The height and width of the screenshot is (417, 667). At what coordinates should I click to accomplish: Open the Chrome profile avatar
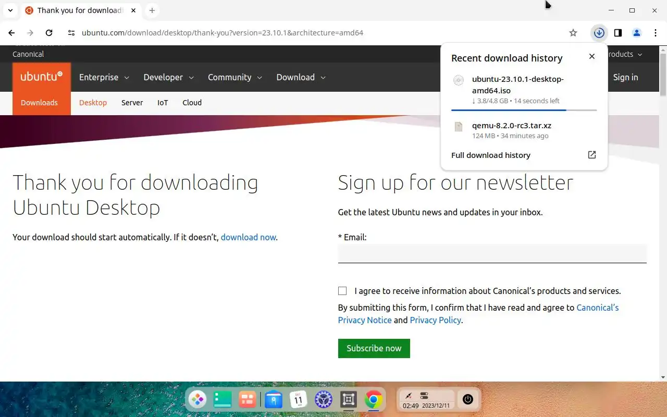click(x=637, y=33)
